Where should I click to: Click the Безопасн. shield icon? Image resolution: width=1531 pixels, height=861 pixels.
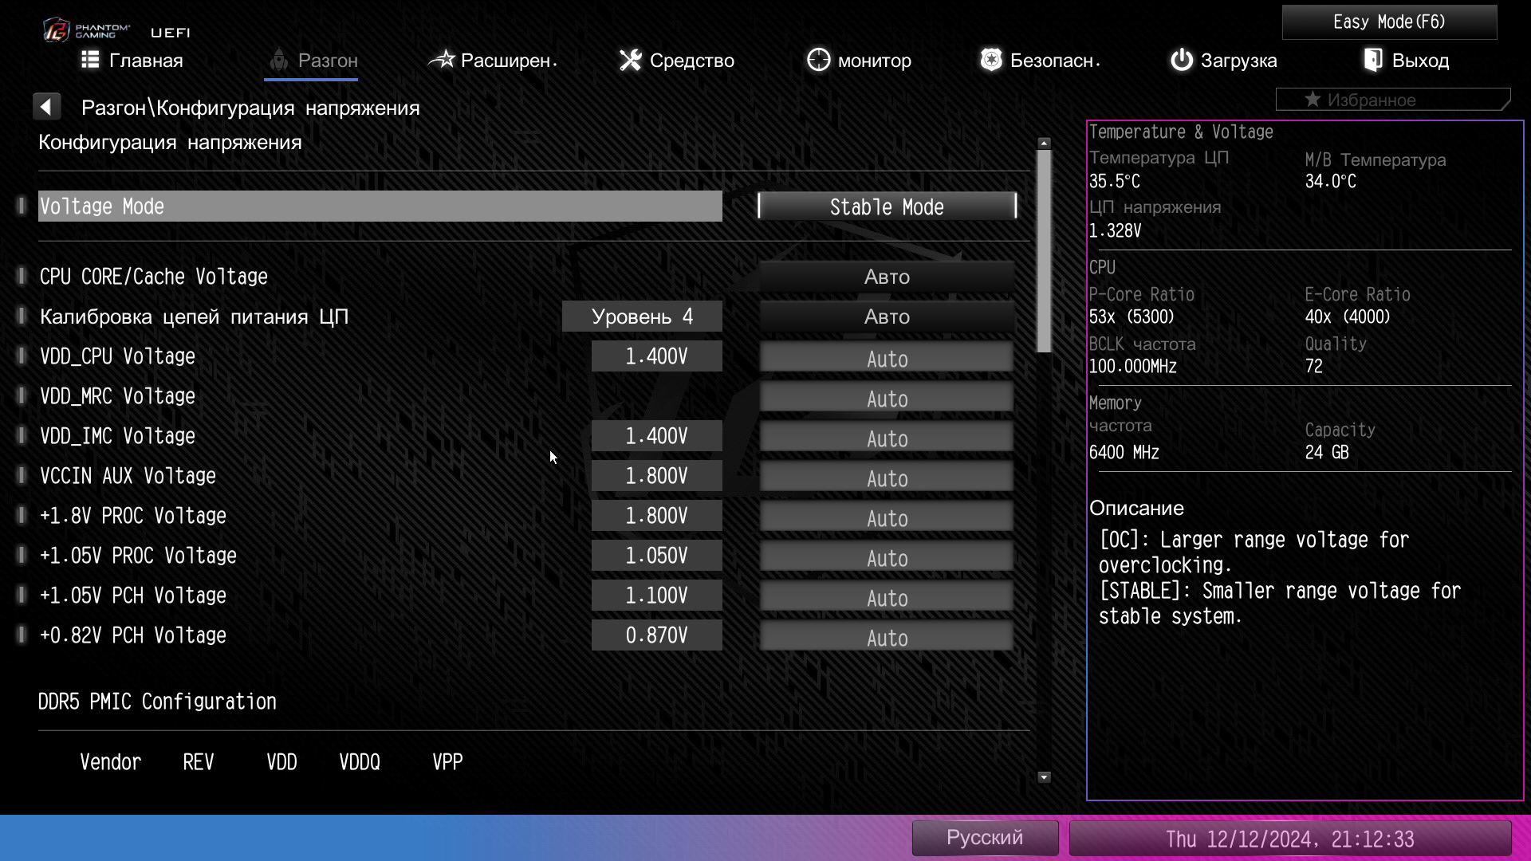(x=990, y=60)
